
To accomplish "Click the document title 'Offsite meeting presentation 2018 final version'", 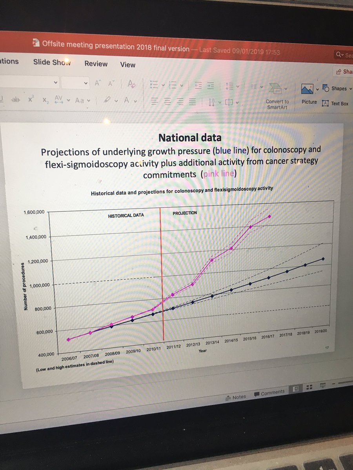I will pyautogui.click(x=116, y=46).
